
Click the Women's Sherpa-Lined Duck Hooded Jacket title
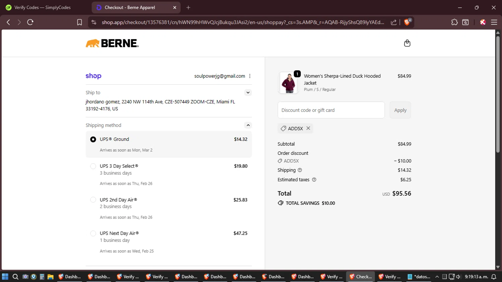[x=342, y=79]
